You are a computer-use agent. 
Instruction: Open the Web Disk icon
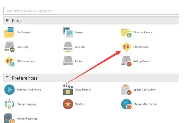68,47
